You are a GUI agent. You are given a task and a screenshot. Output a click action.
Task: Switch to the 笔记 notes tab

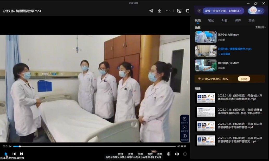[x=211, y=20]
